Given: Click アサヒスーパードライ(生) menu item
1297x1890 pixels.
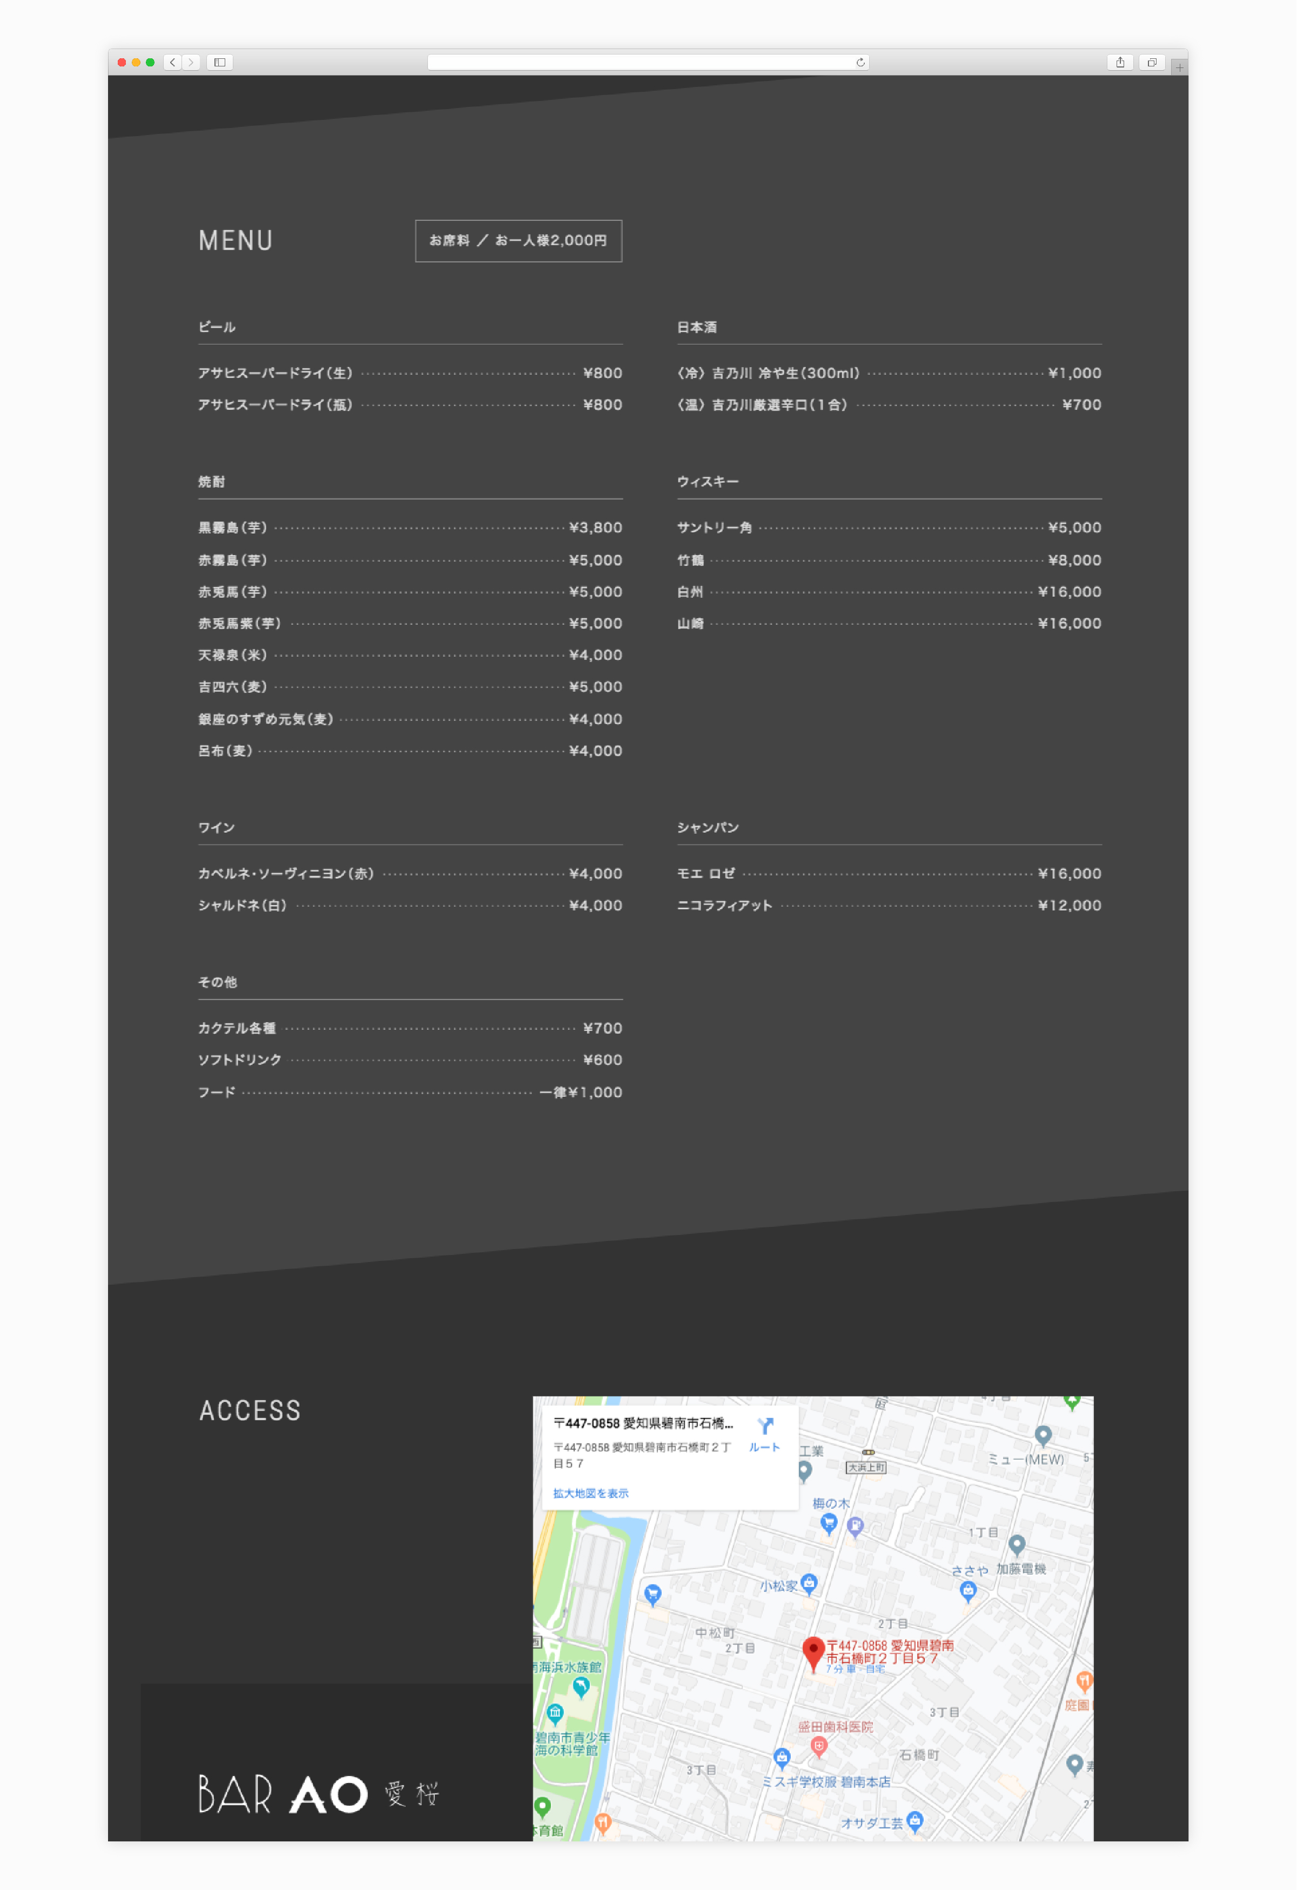Looking at the screenshot, I should 410,373.
